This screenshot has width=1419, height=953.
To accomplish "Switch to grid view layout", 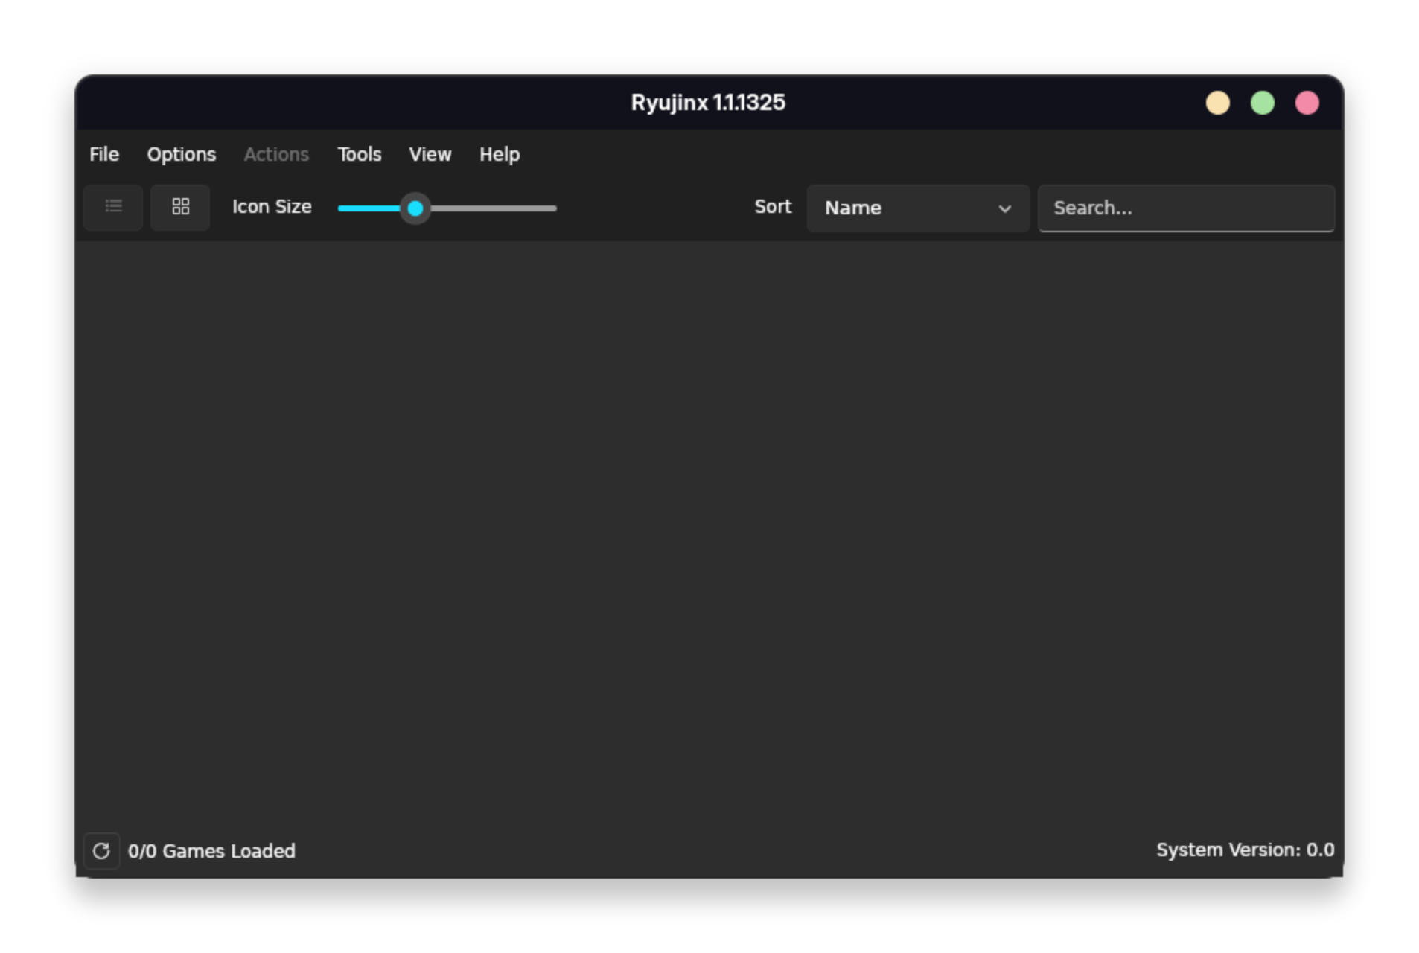I will (x=179, y=207).
